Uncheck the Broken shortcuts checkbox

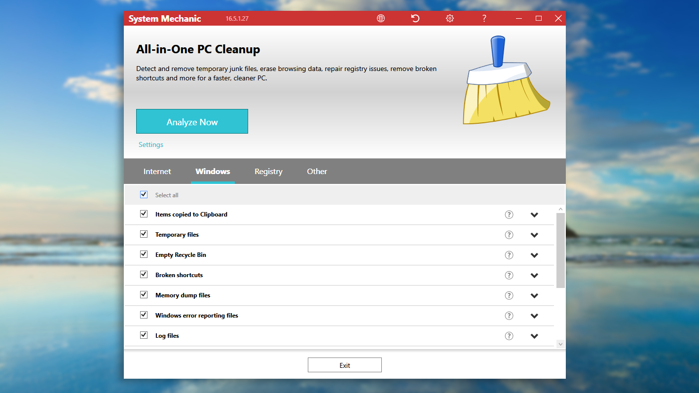coord(144,274)
